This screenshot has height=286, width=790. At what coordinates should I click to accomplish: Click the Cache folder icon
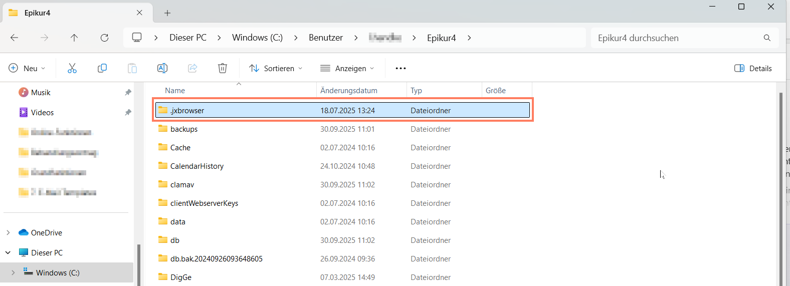(x=163, y=147)
